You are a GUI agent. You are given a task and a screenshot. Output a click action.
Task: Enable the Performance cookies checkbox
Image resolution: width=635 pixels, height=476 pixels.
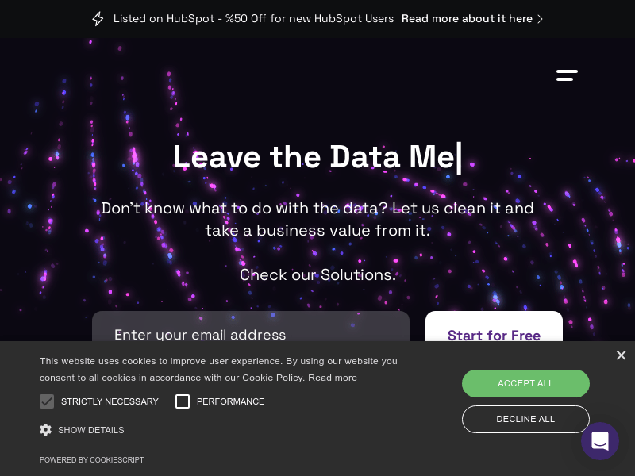pyautogui.click(x=183, y=401)
